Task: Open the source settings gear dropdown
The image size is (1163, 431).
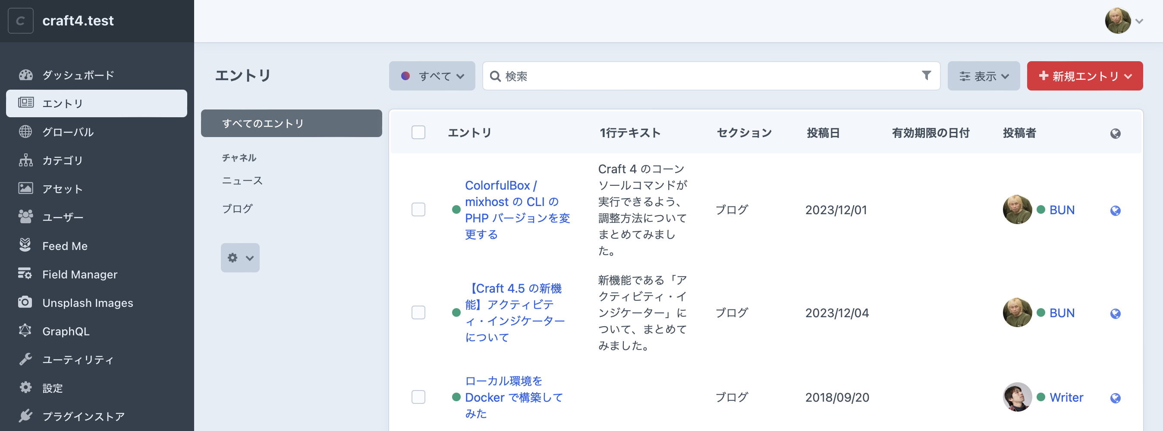Action: 240,258
